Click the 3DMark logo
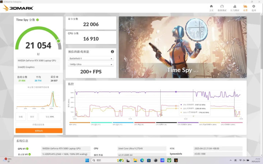Image resolution: width=263 pixels, height=164 pixels. click(18, 8)
